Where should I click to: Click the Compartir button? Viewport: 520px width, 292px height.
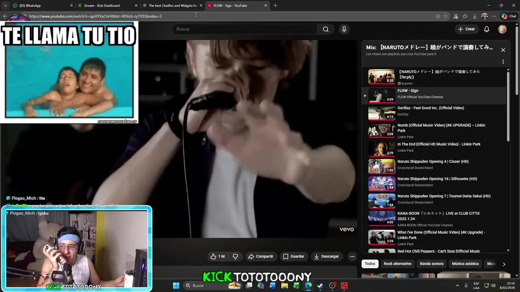(260, 256)
